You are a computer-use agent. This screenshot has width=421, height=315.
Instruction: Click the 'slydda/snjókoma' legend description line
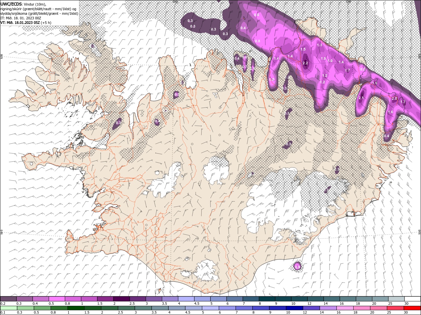39,13
